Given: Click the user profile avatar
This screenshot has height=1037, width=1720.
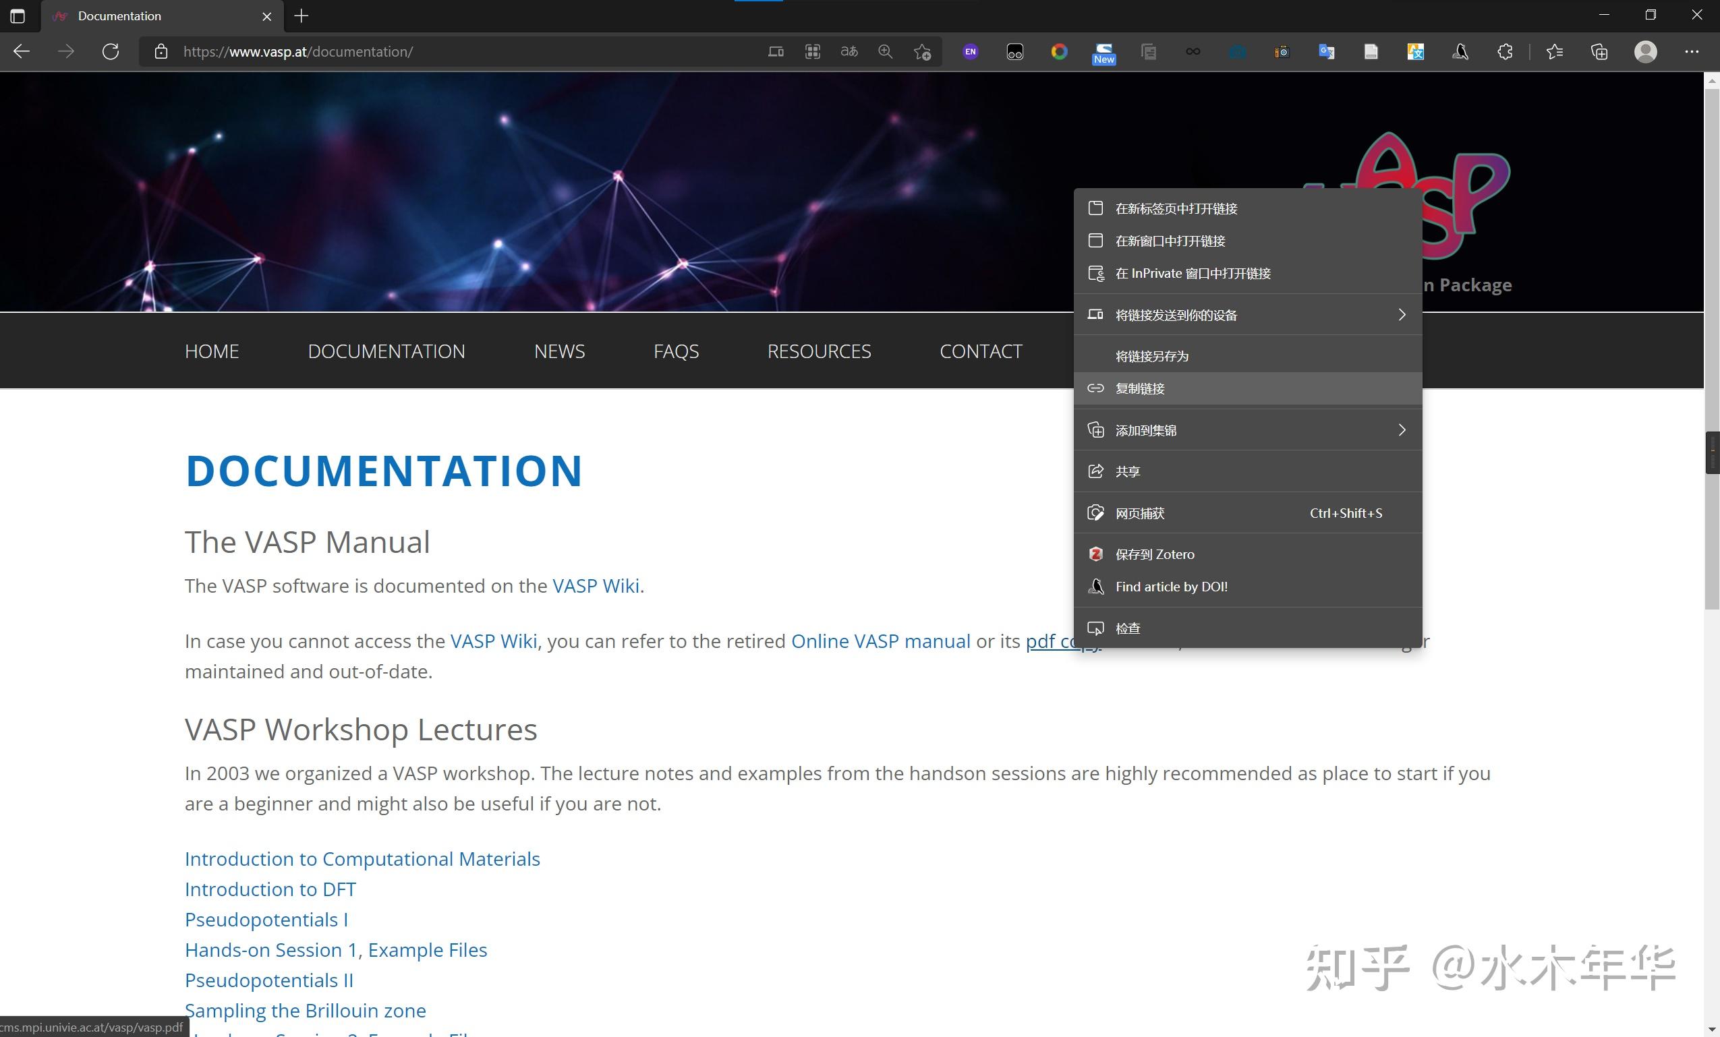Looking at the screenshot, I should point(1645,52).
